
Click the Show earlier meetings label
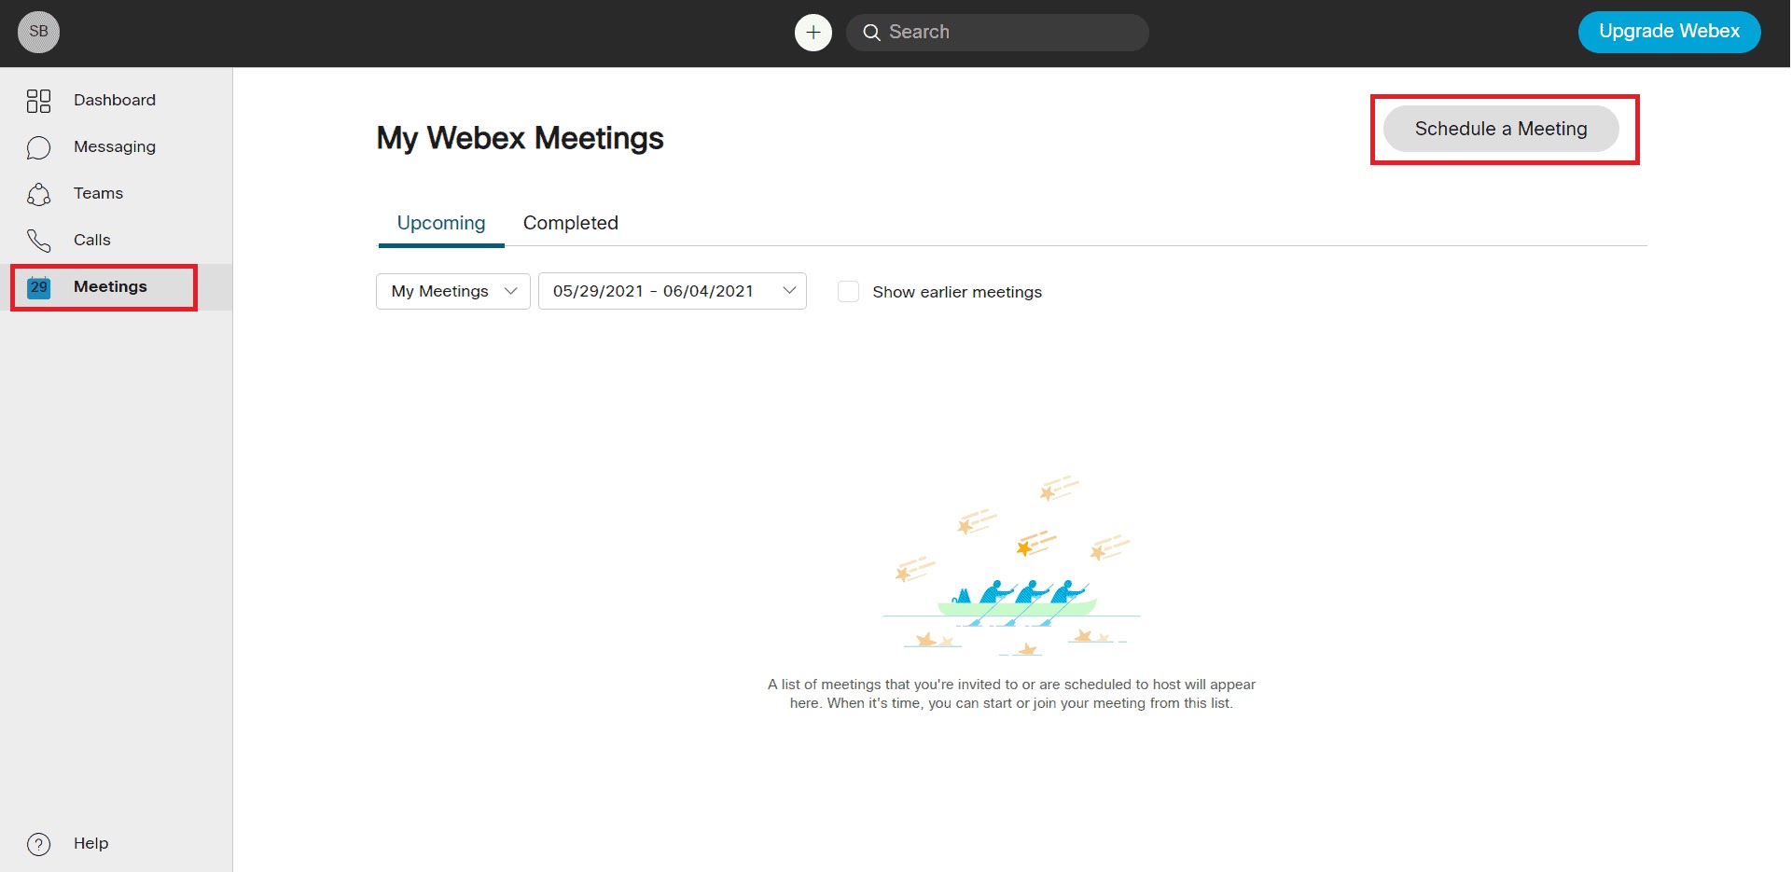tap(957, 292)
